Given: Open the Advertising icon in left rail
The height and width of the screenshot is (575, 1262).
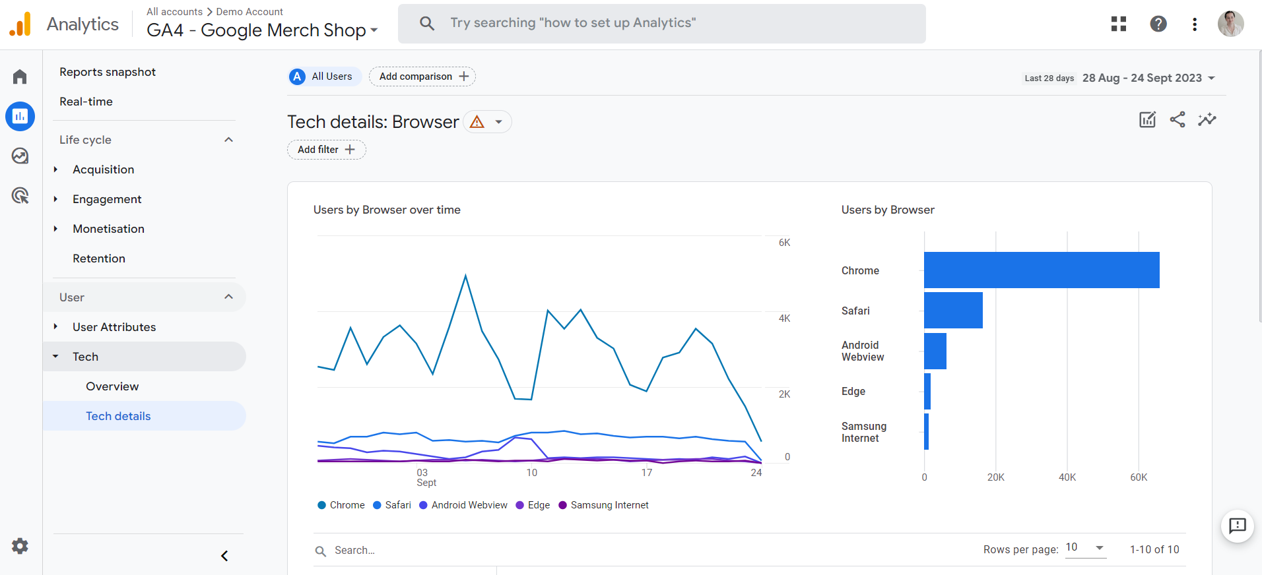Looking at the screenshot, I should [20, 195].
